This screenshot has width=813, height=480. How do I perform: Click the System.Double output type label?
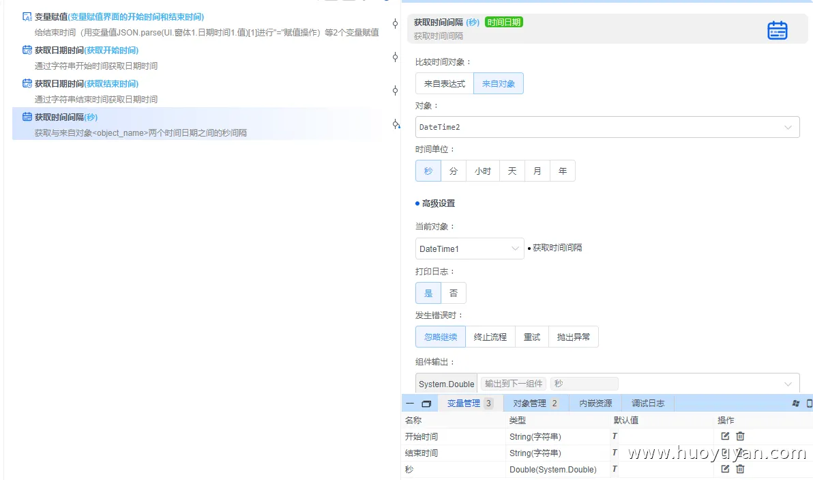(447, 384)
